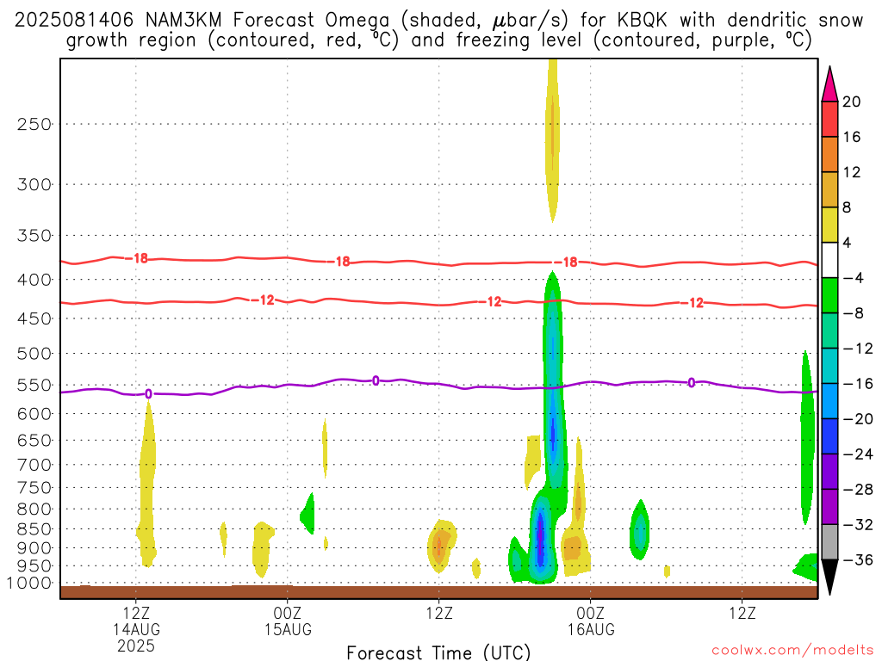Viewport: 882px width, 661px height.
Task: Click the colorbar label -28
Action: point(858,490)
